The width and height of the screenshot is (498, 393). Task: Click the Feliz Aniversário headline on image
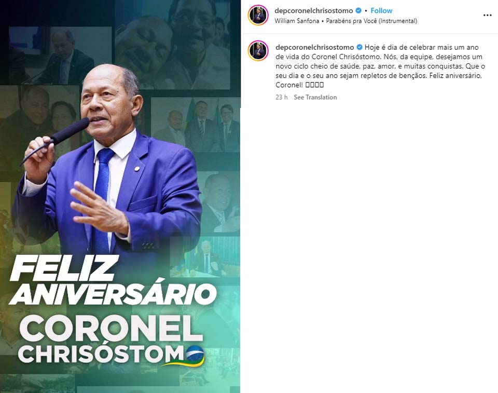tap(113, 280)
